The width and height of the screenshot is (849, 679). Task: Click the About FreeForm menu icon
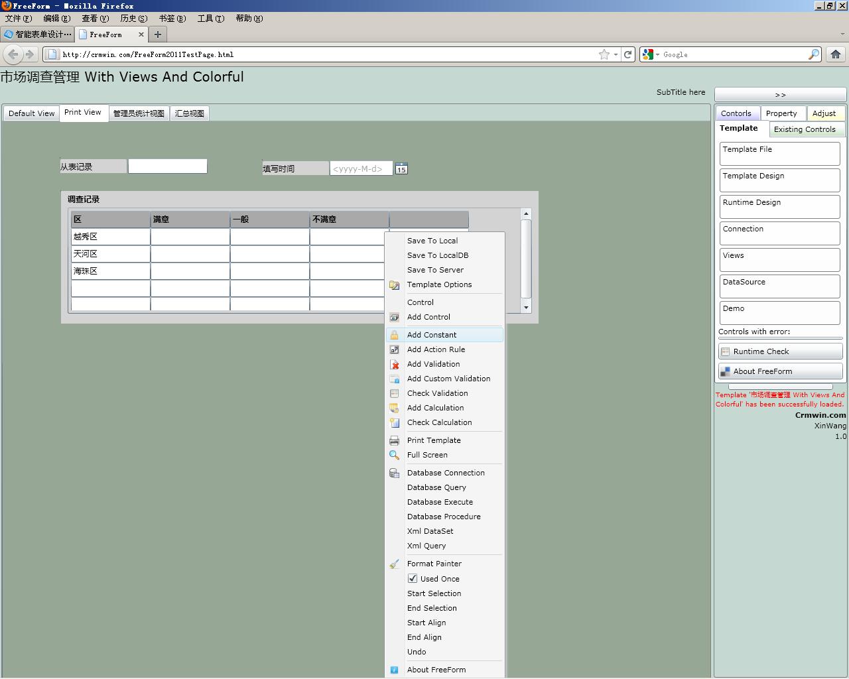pyautogui.click(x=394, y=670)
